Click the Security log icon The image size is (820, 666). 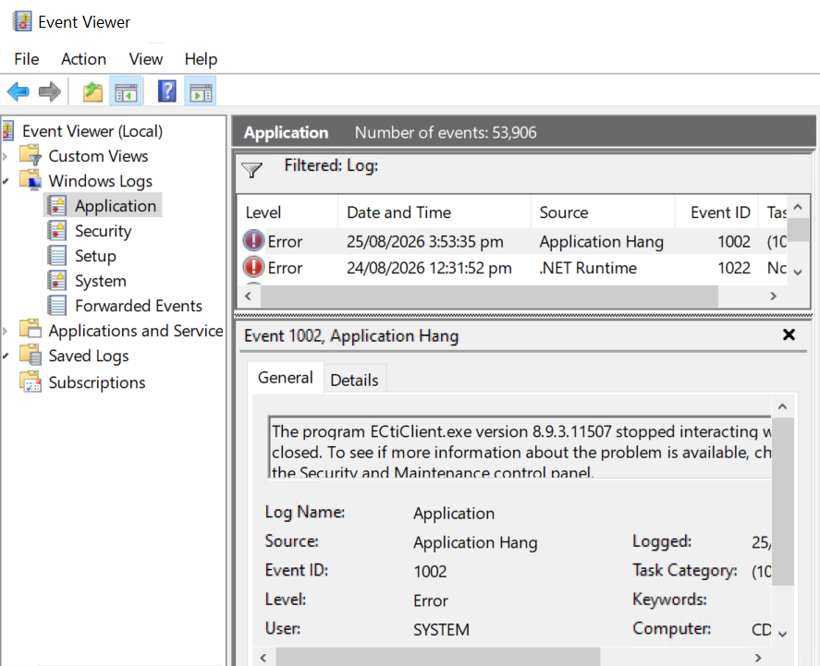click(x=56, y=230)
